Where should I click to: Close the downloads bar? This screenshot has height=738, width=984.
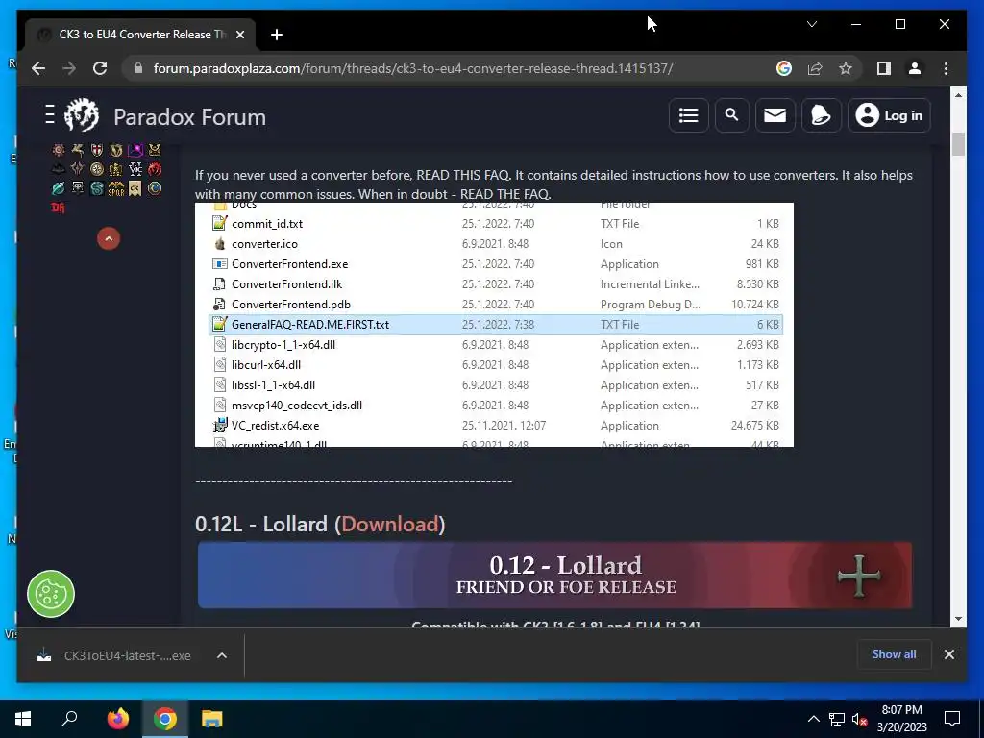948,654
